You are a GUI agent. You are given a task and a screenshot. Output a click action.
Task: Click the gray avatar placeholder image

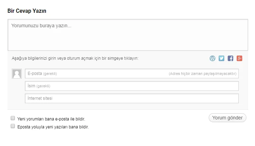click(17, 74)
